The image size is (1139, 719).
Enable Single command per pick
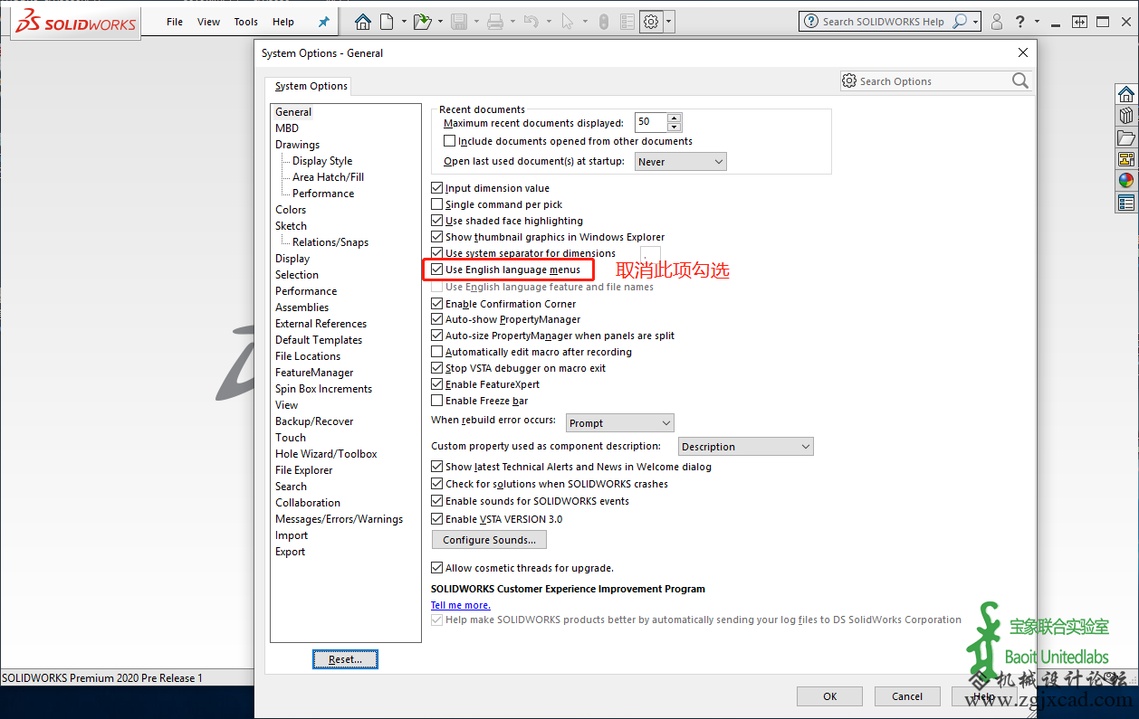tap(437, 204)
